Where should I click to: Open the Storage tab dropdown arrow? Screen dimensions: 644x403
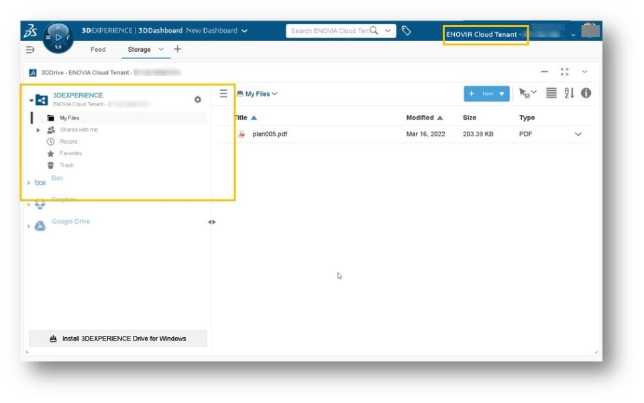[161, 49]
